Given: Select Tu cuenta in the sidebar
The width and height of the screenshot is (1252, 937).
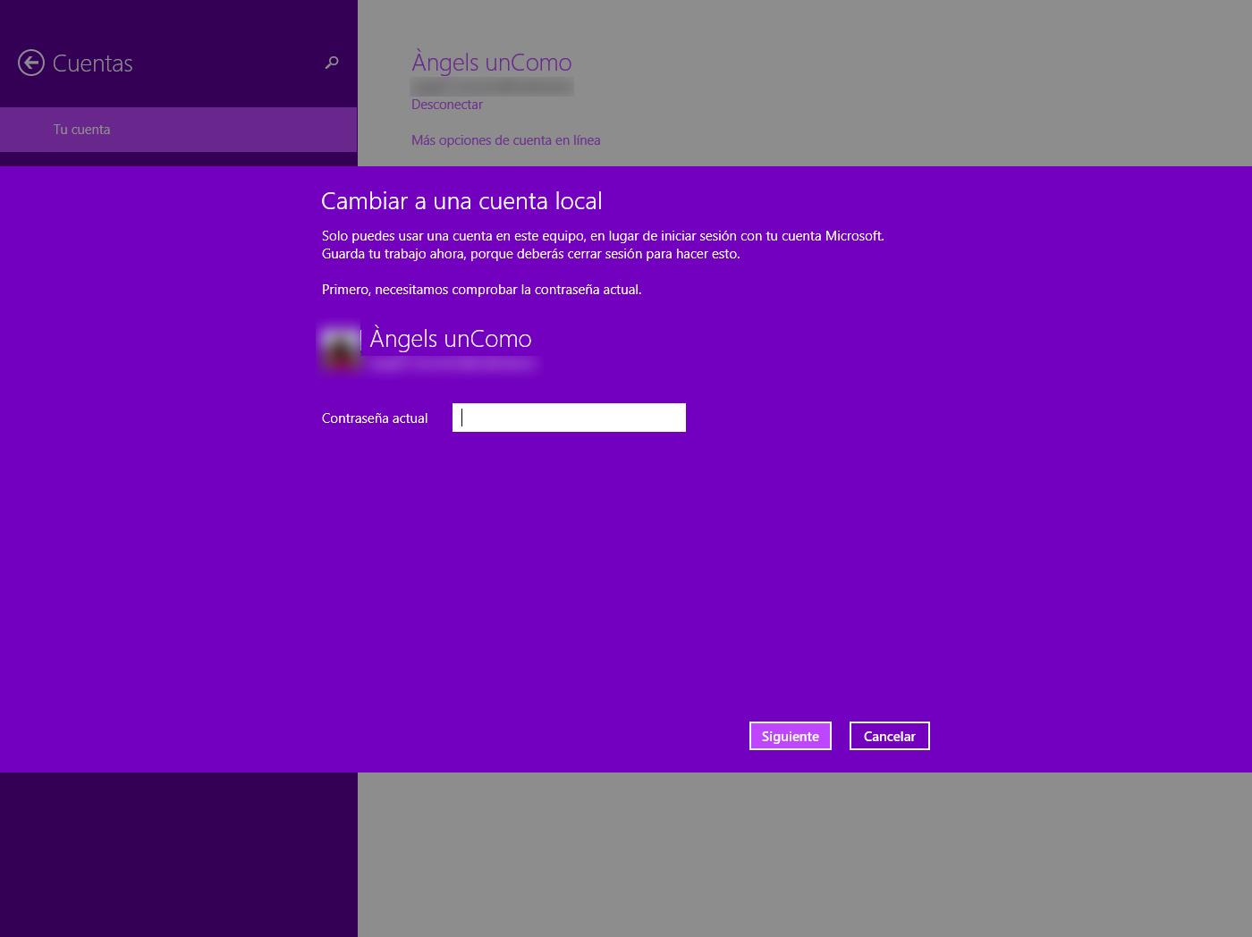Looking at the screenshot, I should [82, 130].
